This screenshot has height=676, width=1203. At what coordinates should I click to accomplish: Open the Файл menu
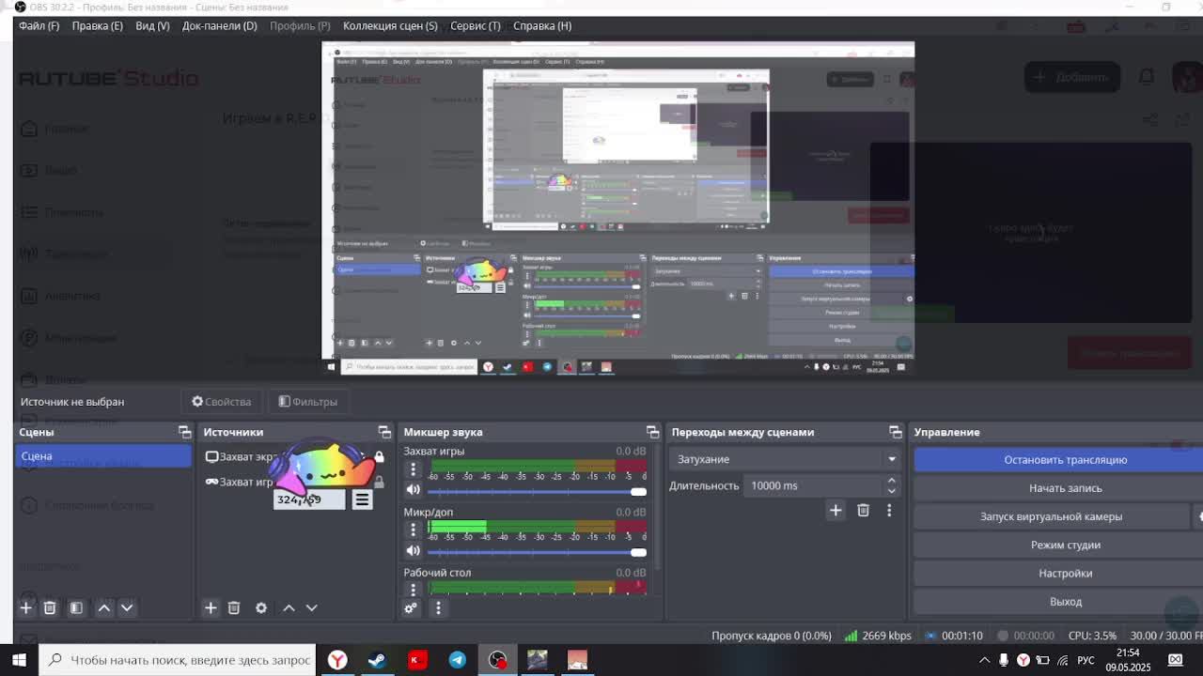pos(39,25)
